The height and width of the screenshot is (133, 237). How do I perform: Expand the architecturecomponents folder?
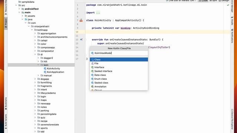point(35,37)
